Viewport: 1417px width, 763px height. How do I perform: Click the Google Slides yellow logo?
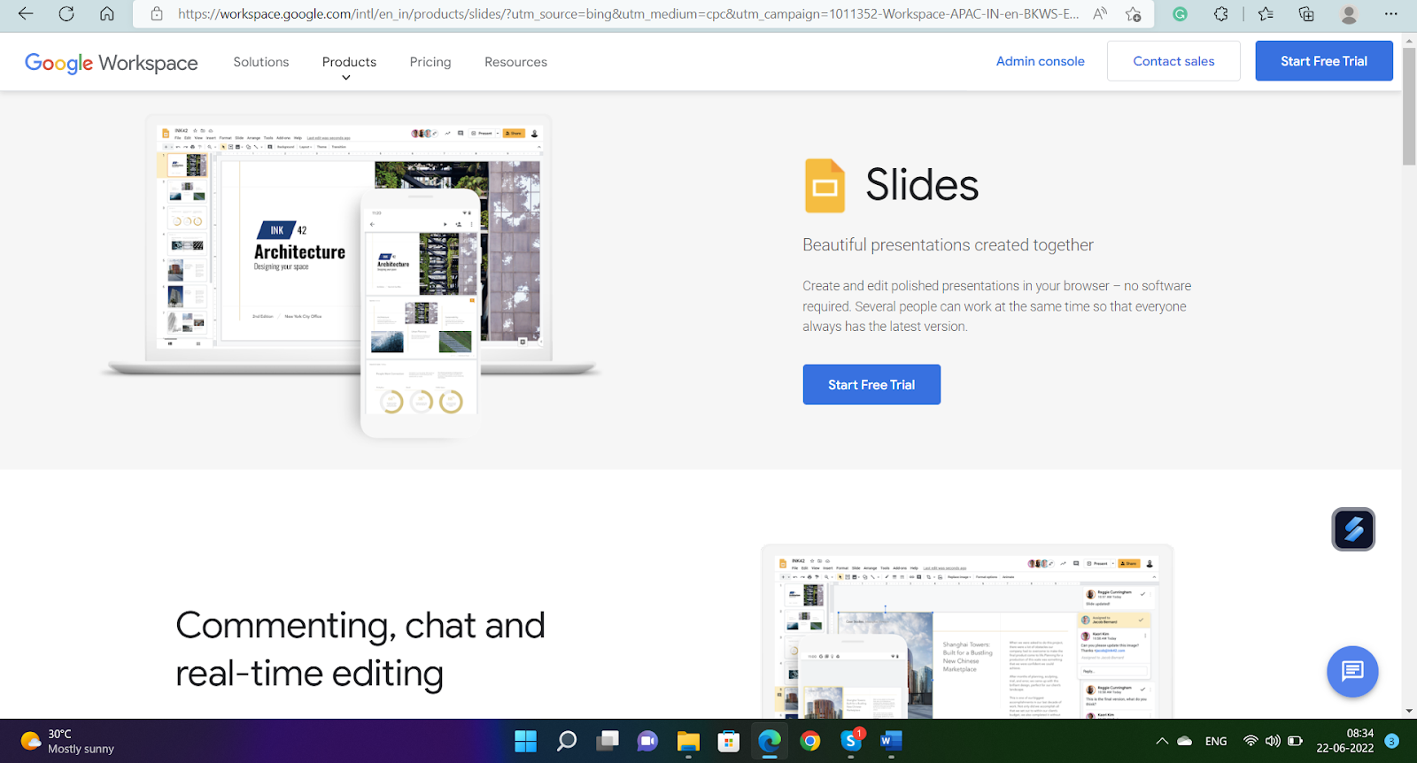pyautogui.click(x=825, y=186)
